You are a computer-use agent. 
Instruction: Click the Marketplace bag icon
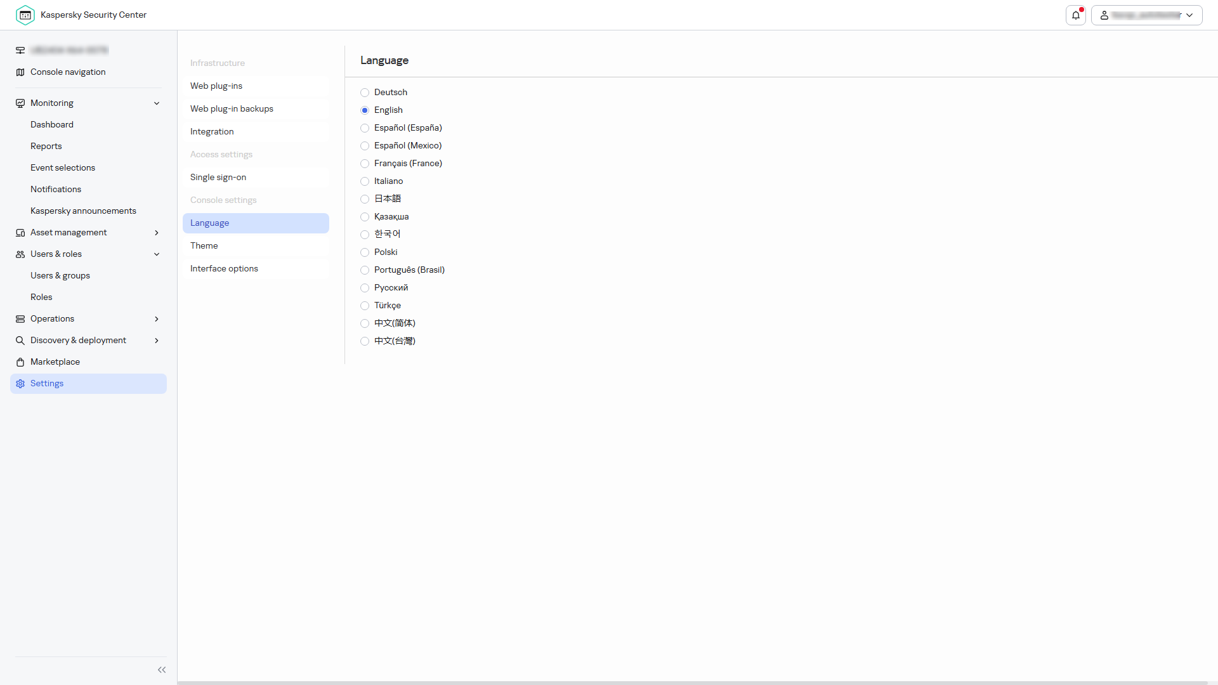[20, 362]
